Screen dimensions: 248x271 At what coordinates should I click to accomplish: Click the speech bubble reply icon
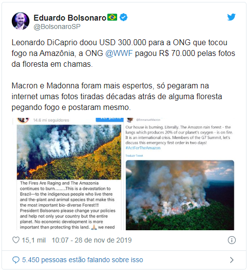pos(16,260)
